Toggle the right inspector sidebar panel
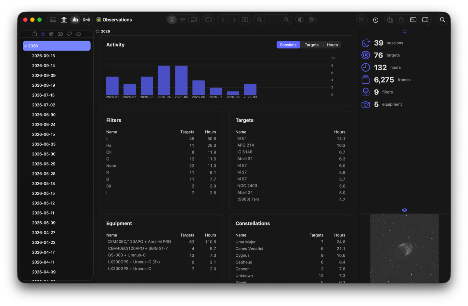468x306 pixels. pyautogui.click(x=425, y=20)
